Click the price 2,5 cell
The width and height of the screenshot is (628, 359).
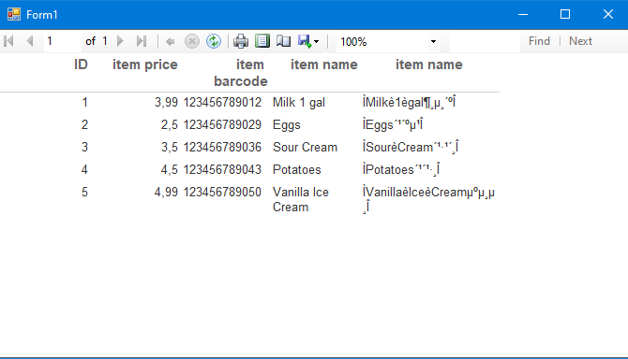[170, 124]
